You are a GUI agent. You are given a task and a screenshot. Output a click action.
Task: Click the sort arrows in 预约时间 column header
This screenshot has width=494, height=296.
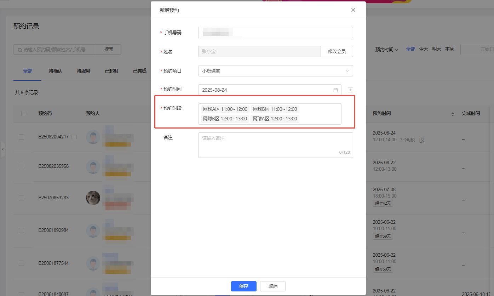pyautogui.click(x=452, y=114)
